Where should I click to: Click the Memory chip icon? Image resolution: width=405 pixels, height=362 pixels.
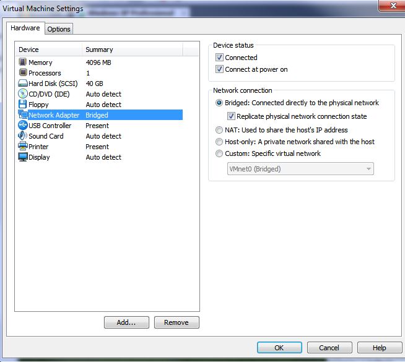pyautogui.click(x=23, y=62)
